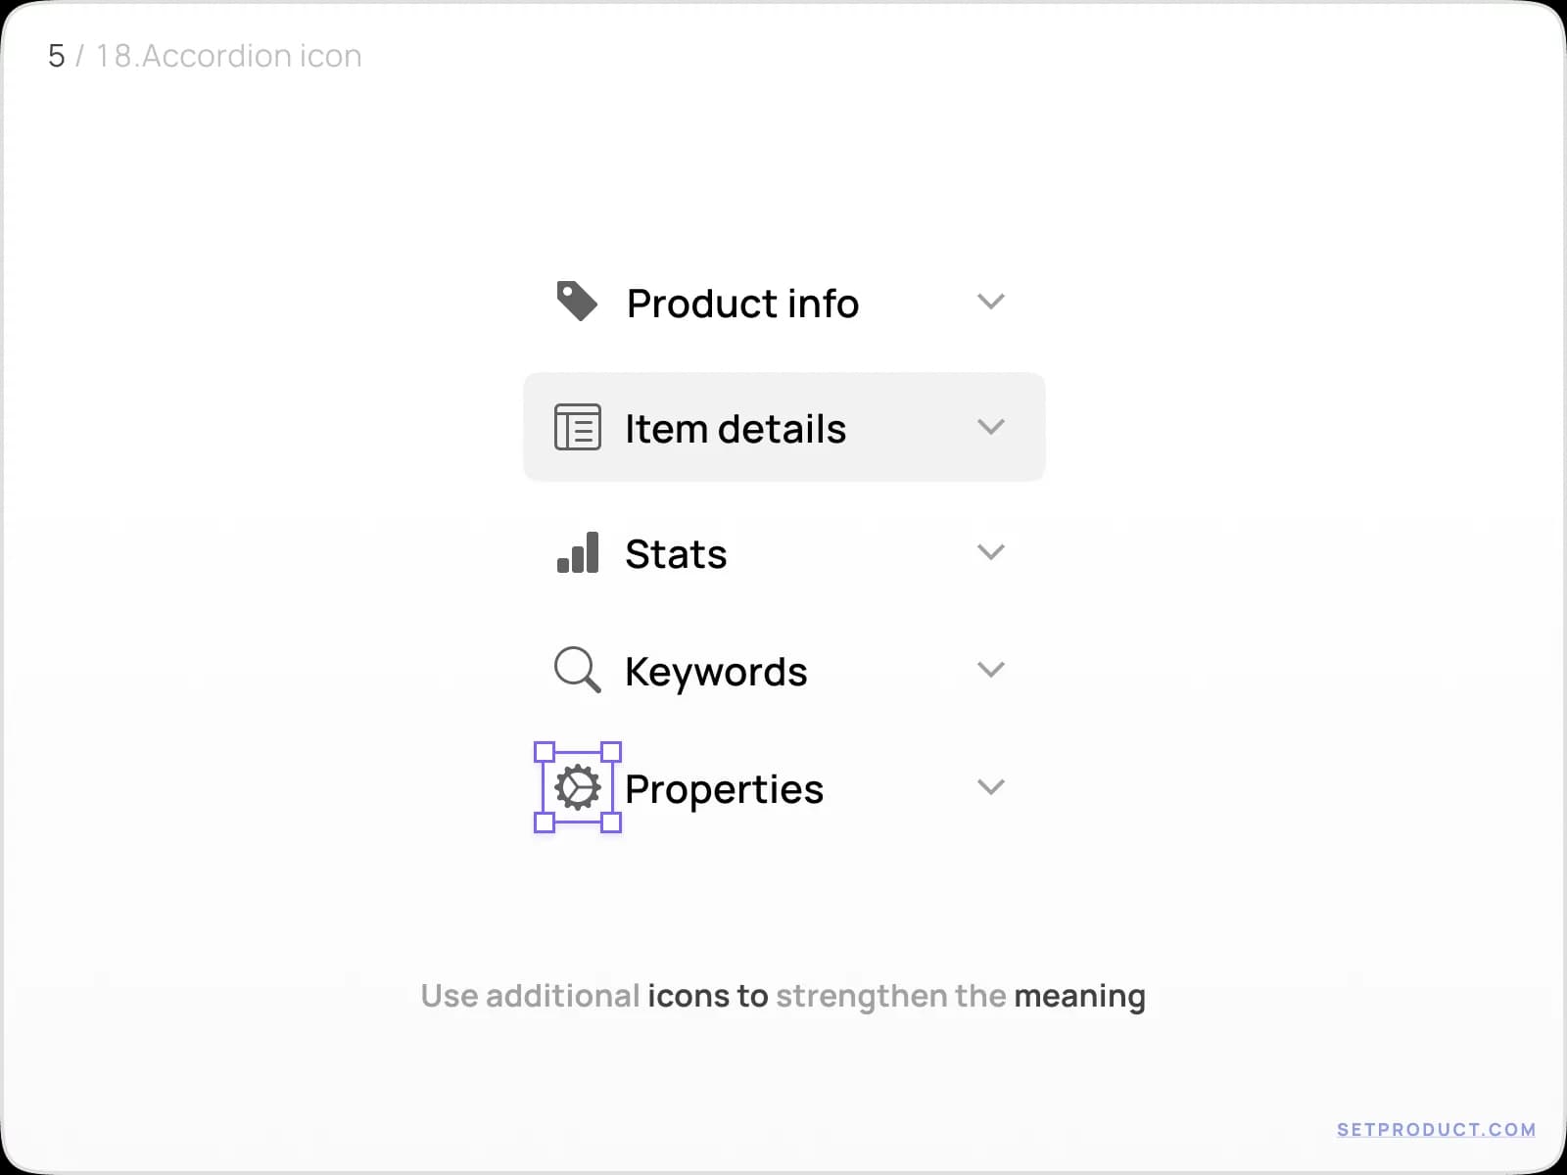The width and height of the screenshot is (1567, 1175).
Task: Expand the Product info accordion chevron
Action: pos(991,302)
